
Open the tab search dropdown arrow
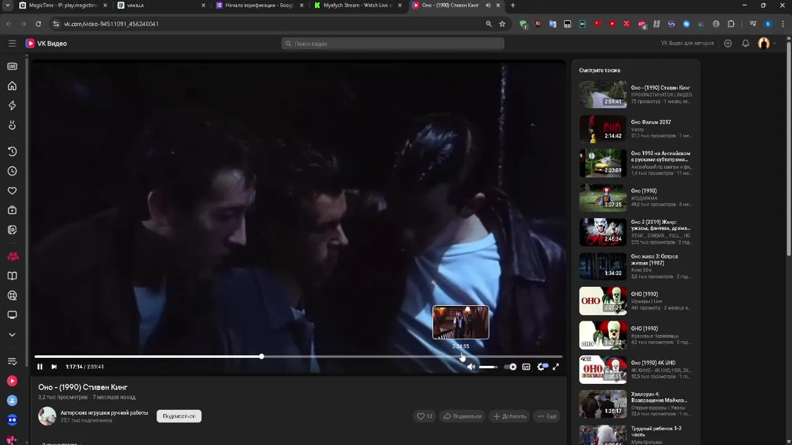click(x=7, y=6)
